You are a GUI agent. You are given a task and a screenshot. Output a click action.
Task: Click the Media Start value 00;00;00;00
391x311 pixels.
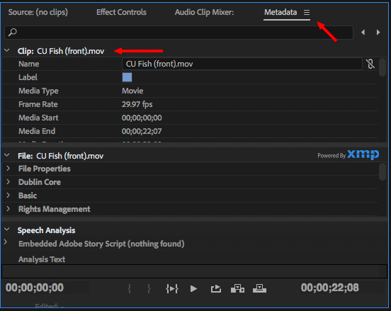point(142,118)
